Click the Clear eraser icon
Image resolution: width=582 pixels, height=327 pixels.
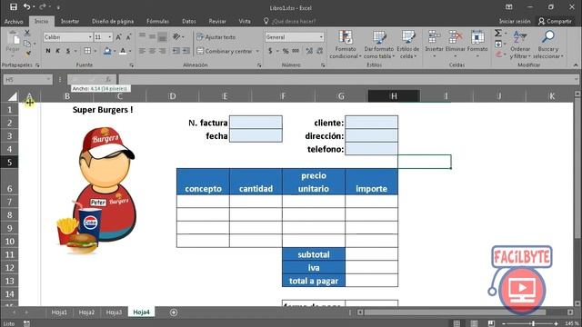498,54
